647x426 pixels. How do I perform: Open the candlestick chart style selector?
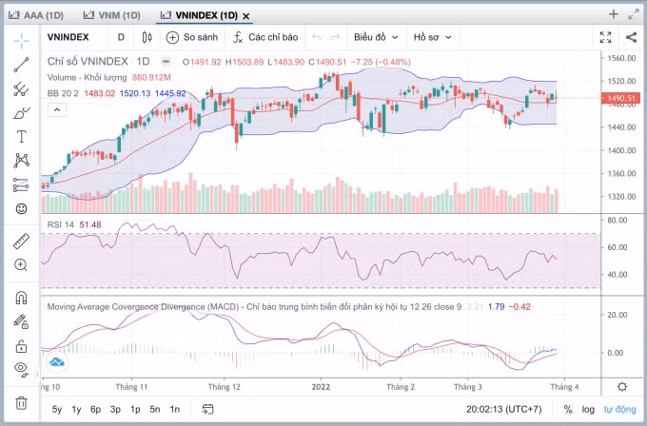(147, 37)
